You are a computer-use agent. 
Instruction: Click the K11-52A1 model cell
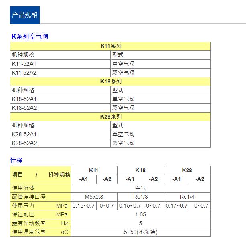(x=61, y=64)
